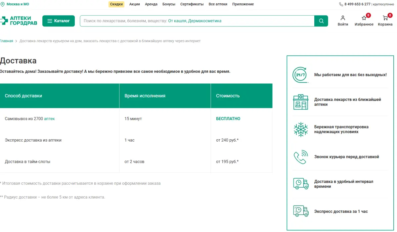Open the Каталог menu button
Screen dimensions: 397x232
click(x=59, y=21)
